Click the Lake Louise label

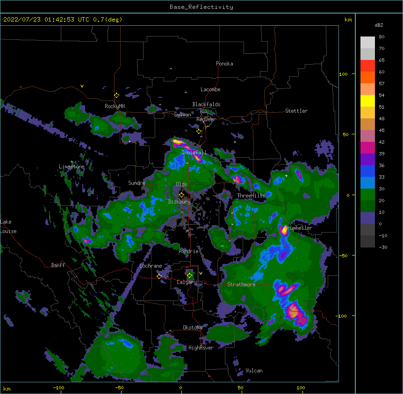point(8,226)
